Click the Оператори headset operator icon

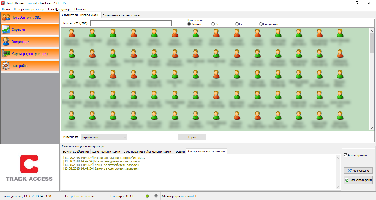point(6,42)
